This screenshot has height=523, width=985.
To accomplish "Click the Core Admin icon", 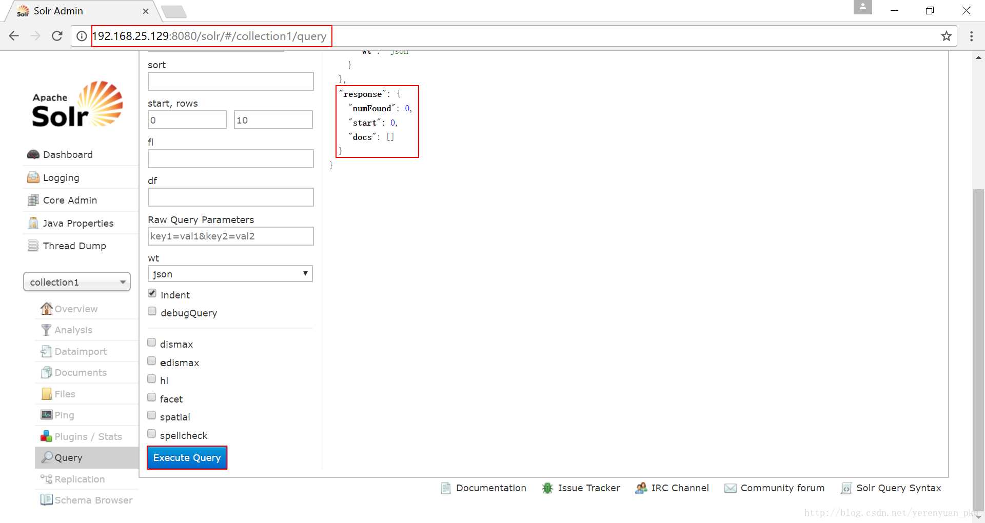I will coord(33,200).
